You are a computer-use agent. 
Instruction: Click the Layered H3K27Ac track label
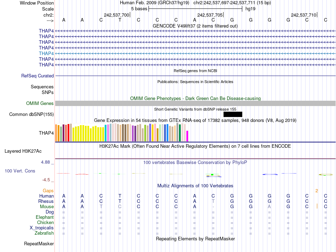[23, 151]
